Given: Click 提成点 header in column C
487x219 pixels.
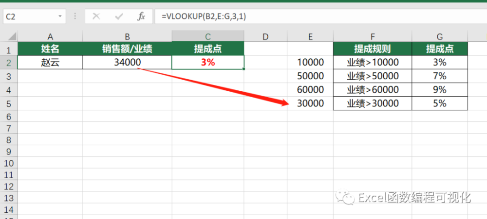Looking at the screenshot, I should click(208, 49).
